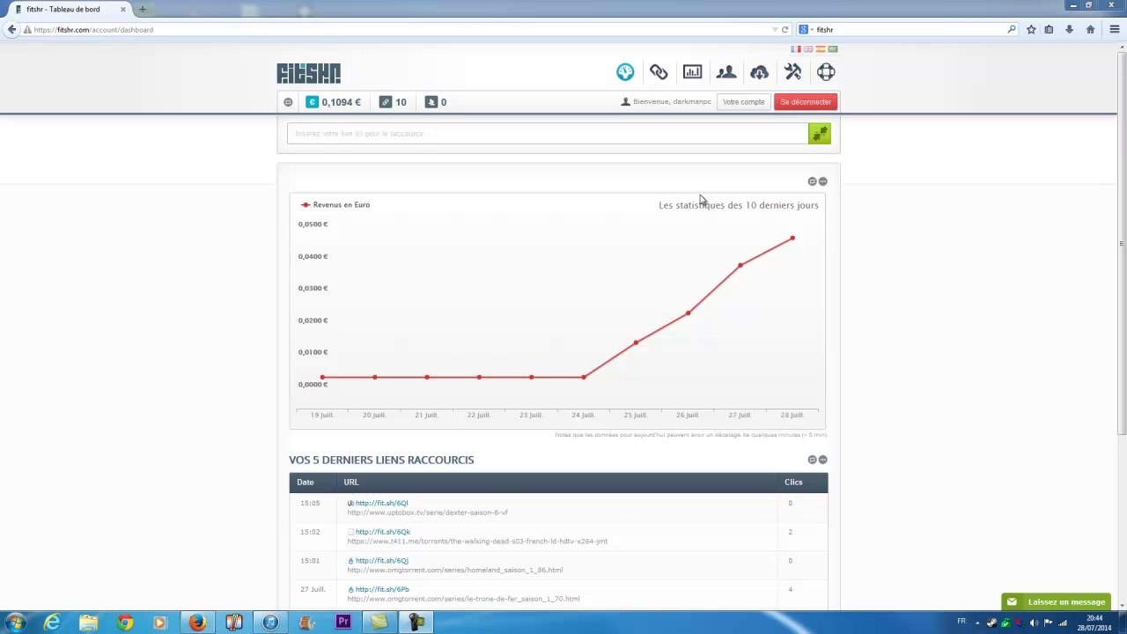This screenshot has width=1127, height=634.
Task: Open the fit.sh/6Pb short link
Action: pos(382,590)
